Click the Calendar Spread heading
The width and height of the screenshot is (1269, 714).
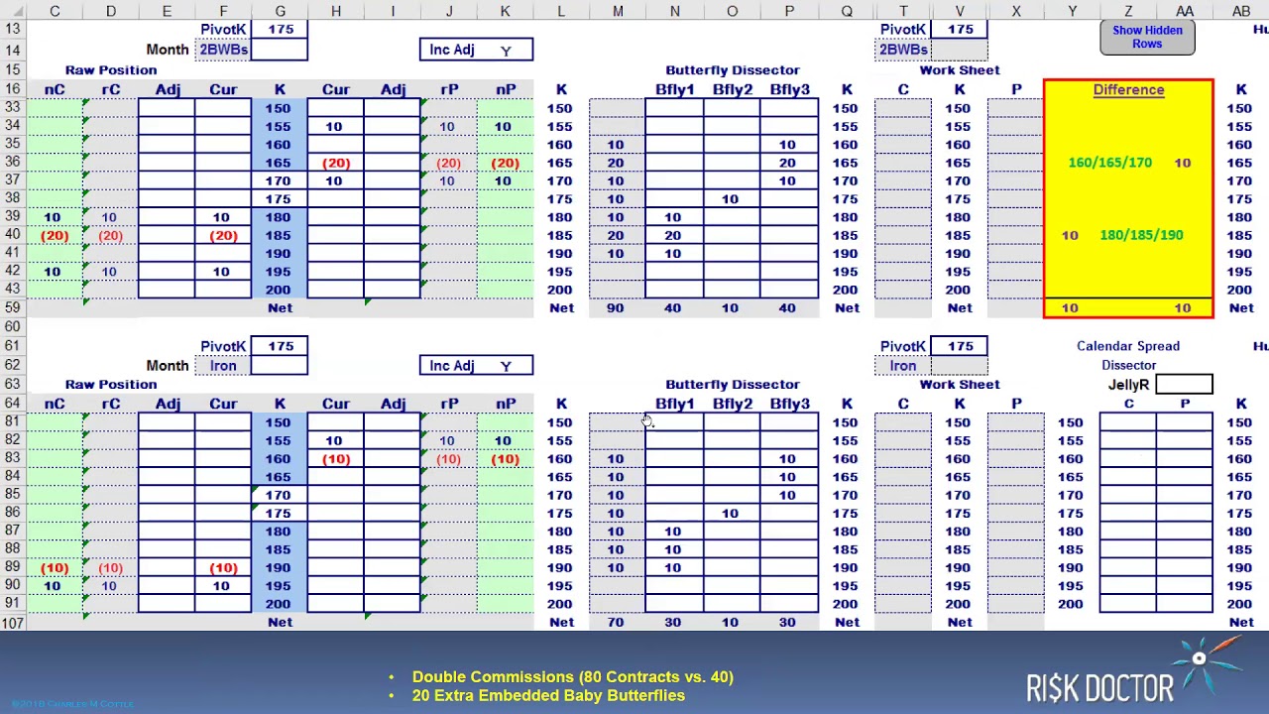point(1128,346)
